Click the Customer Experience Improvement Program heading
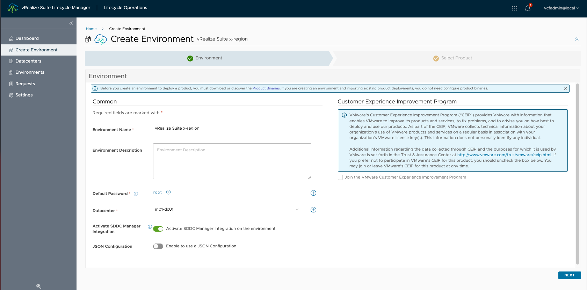The width and height of the screenshot is (587, 290). 397,102
